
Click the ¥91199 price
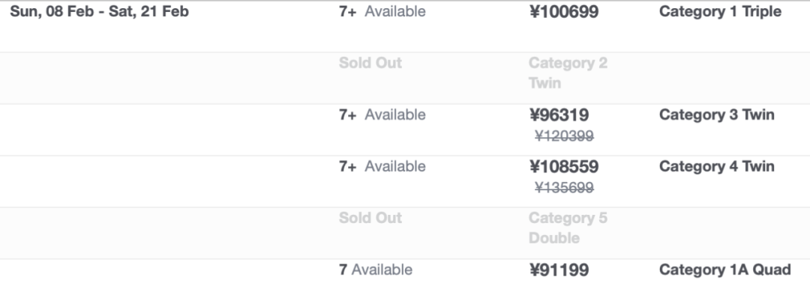559,270
